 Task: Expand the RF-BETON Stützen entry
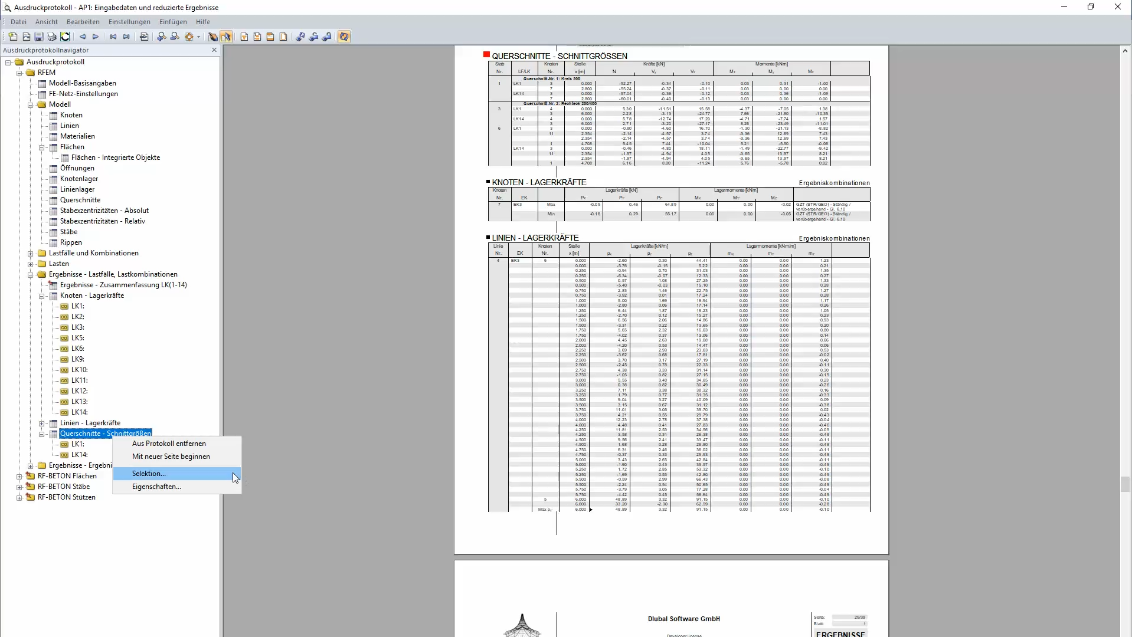tap(18, 497)
